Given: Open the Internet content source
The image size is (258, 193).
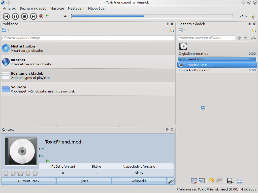Looking at the screenshot, I should 88,62.
